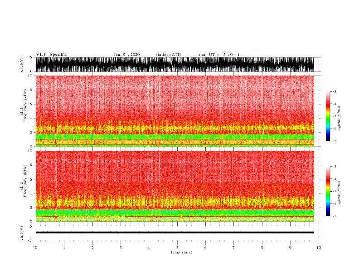Click the "3" tick on the time axis
Image resolution: width=359 pixels, height=278 pixels.
coord(121,248)
